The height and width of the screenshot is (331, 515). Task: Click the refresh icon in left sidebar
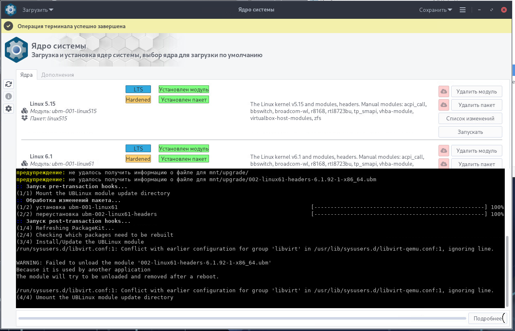click(x=9, y=84)
